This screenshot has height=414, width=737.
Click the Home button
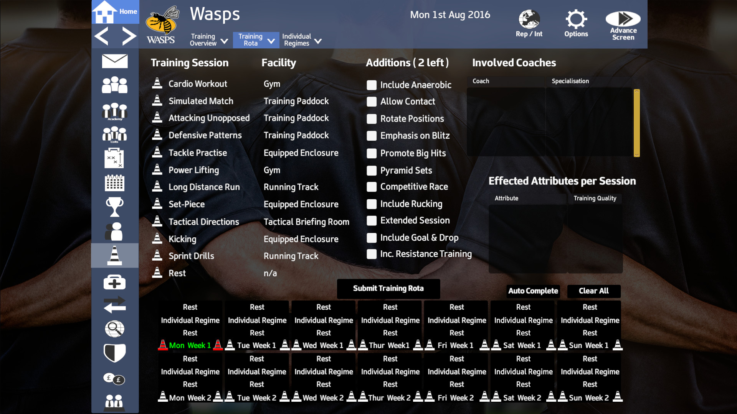115,12
